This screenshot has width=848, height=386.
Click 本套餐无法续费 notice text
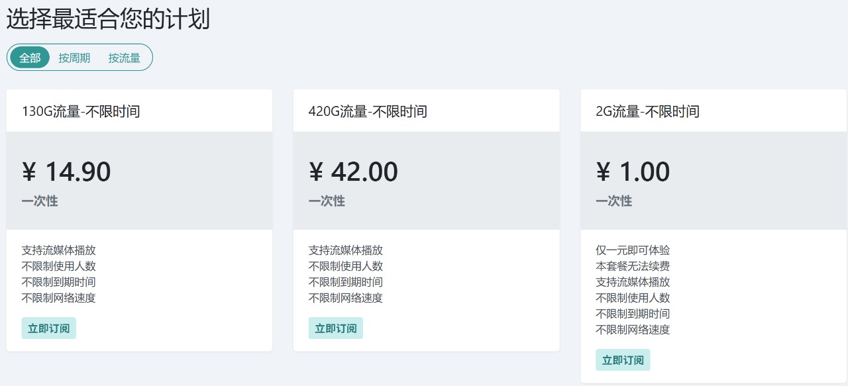pos(633,266)
